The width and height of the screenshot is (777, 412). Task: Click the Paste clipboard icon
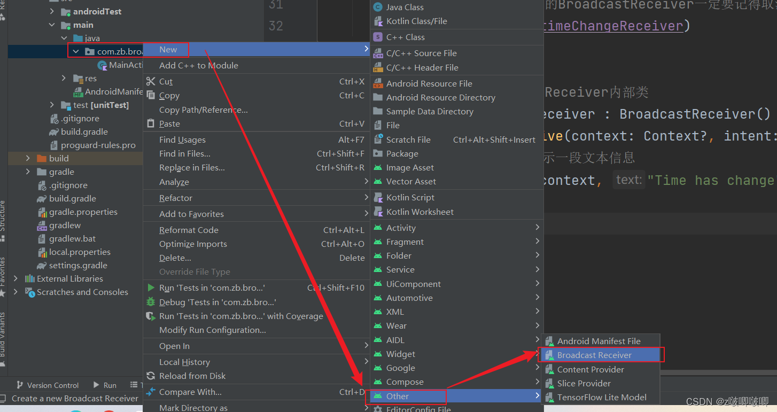point(151,123)
